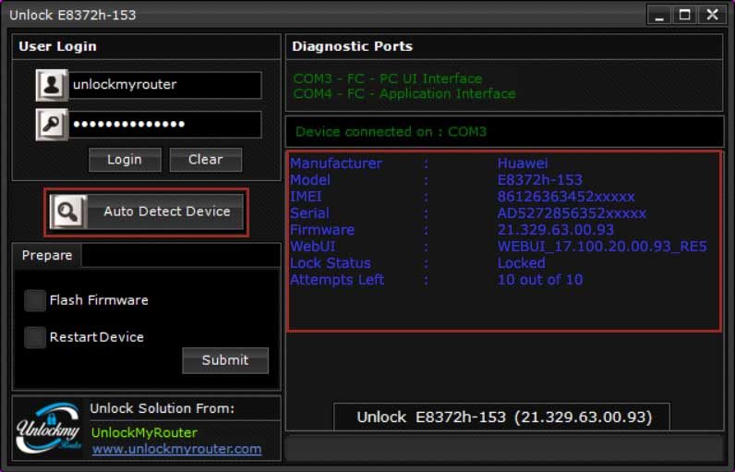Viewport: 735px width, 472px height.
Task: Click the Firmware value 21.329.63.00.93
Action: pyautogui.click(x=556, y=230)
